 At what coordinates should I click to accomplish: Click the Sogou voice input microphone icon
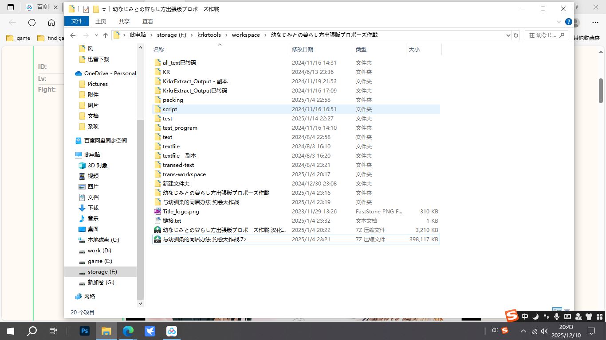(557, 317)
